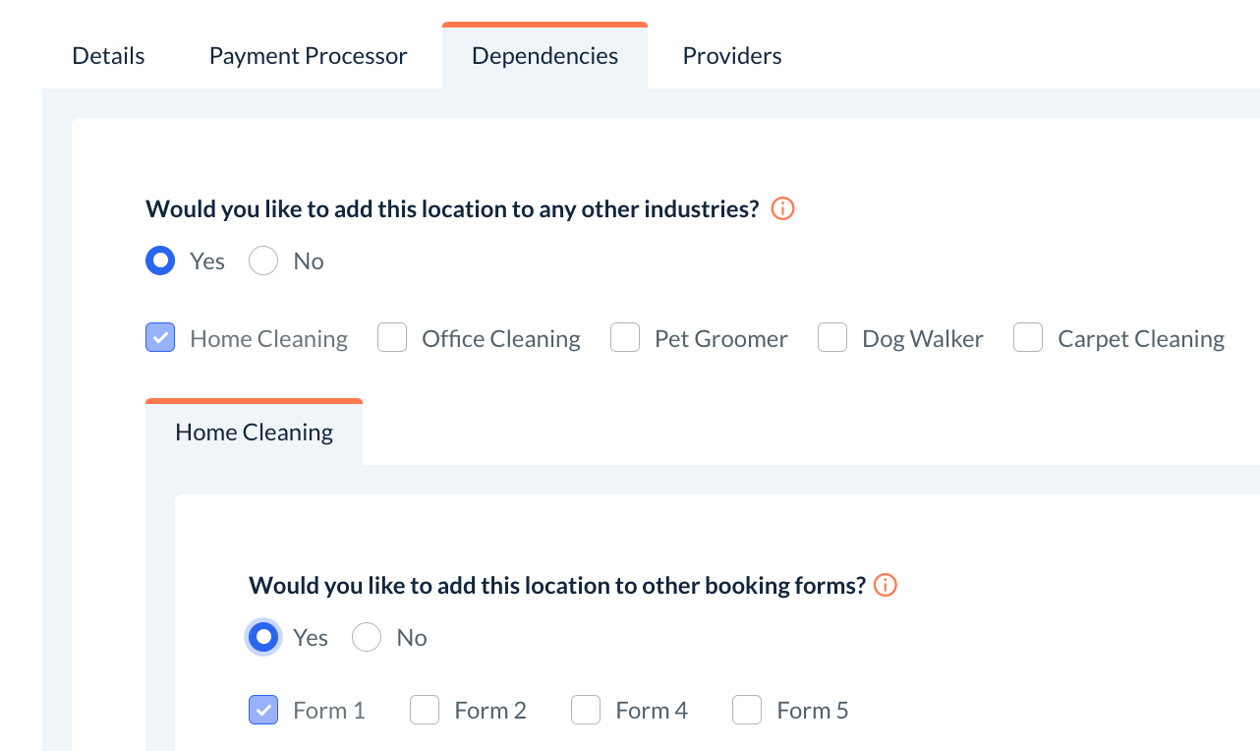The height and width of the screenshot is (751, 1260).
Task: Choose No for adding other industries
Action: [263, 261]
